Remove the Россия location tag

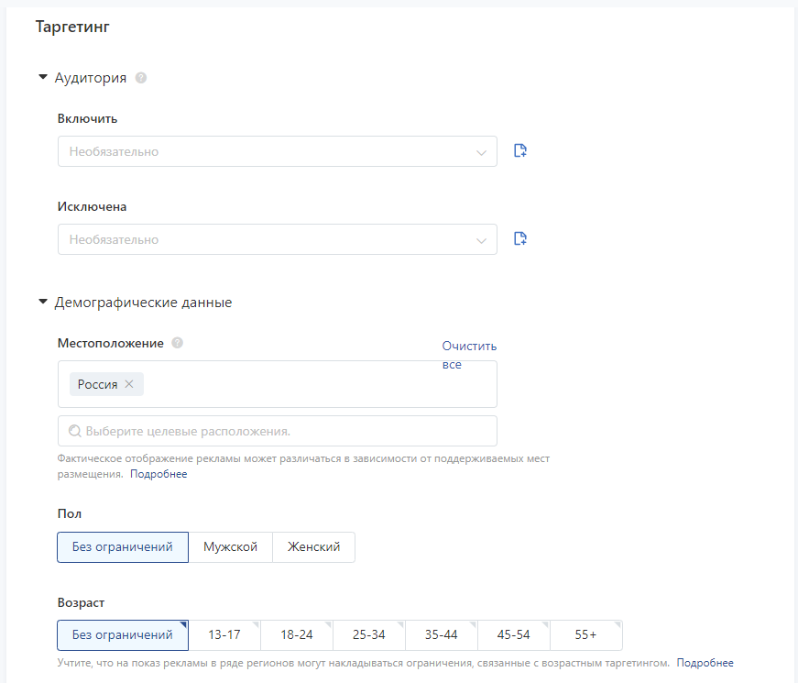129,384
